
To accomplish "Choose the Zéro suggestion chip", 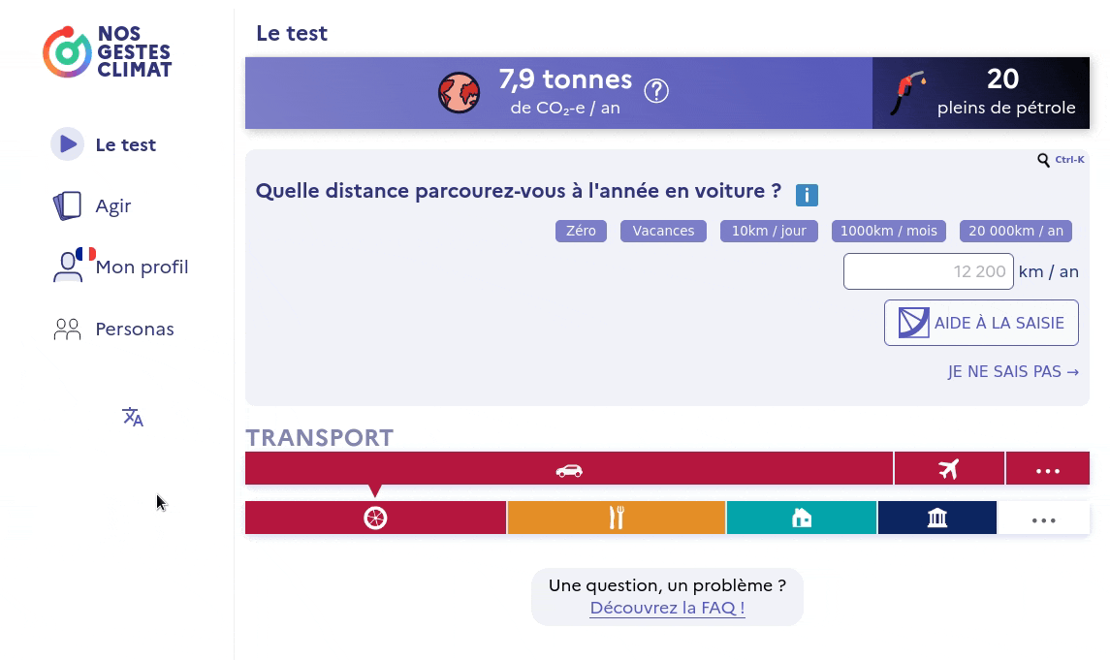I will point(581,231).
